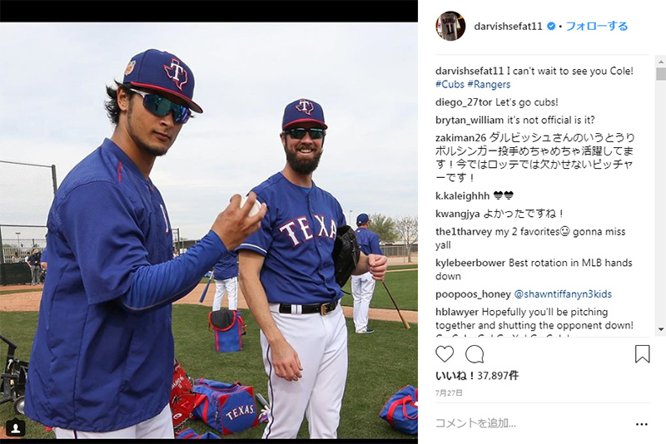Open the #Cubs hashtag link

coord(450,84)
